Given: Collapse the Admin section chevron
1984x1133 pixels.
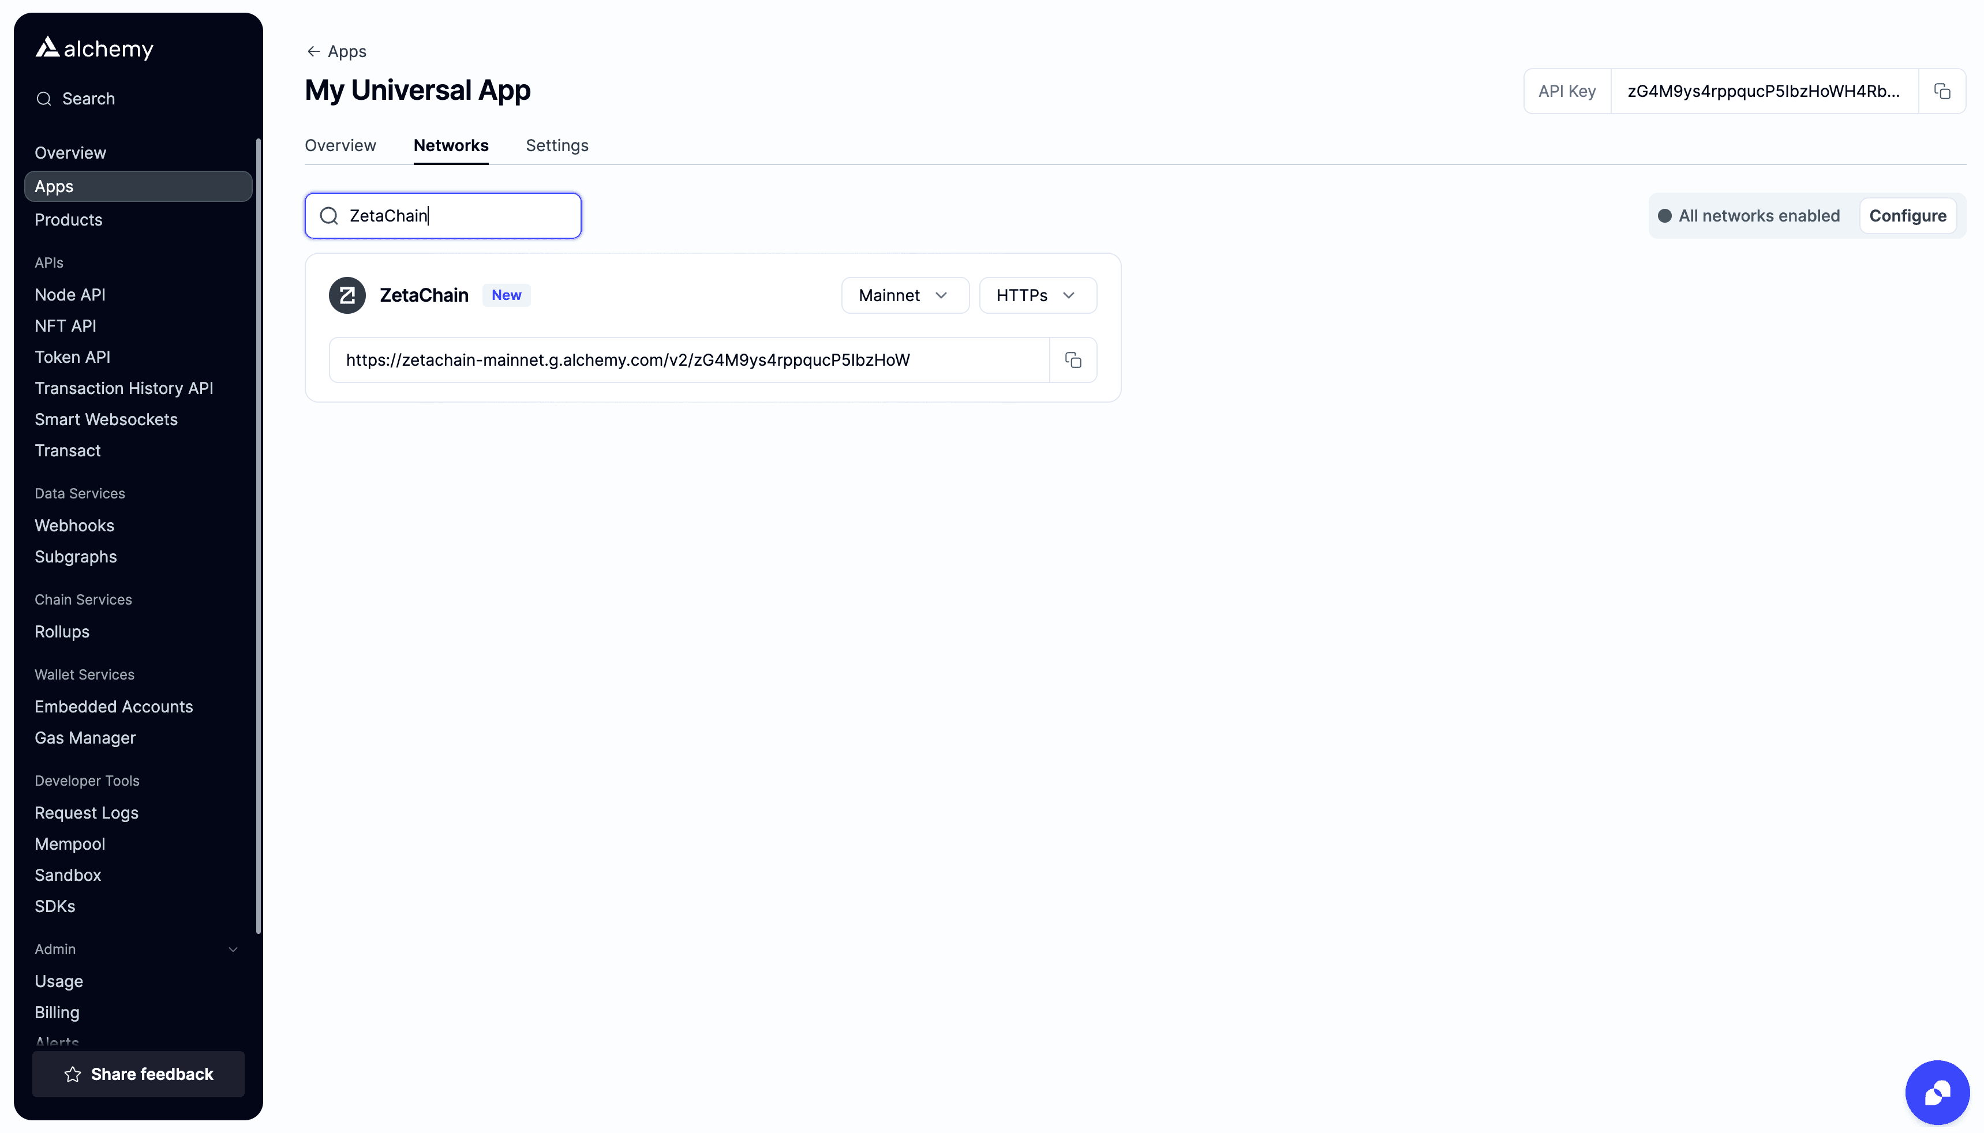Looking at the screenshot, I should pos(233,948).
